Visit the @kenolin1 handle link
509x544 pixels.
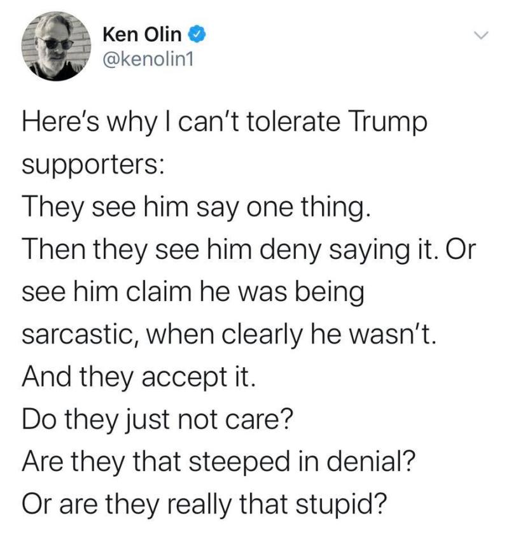point(148,60)
